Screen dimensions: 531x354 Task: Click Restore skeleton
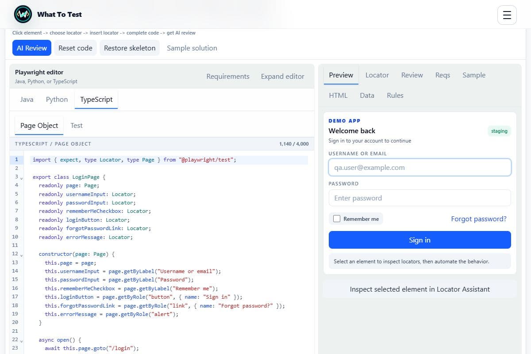coord(130,48)
